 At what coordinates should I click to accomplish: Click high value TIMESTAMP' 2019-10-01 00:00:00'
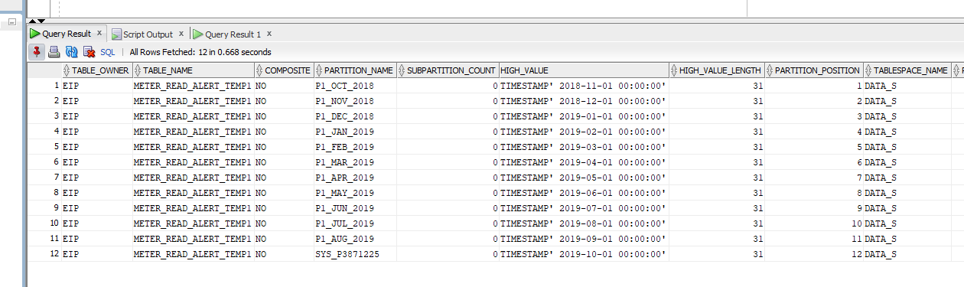584,254
